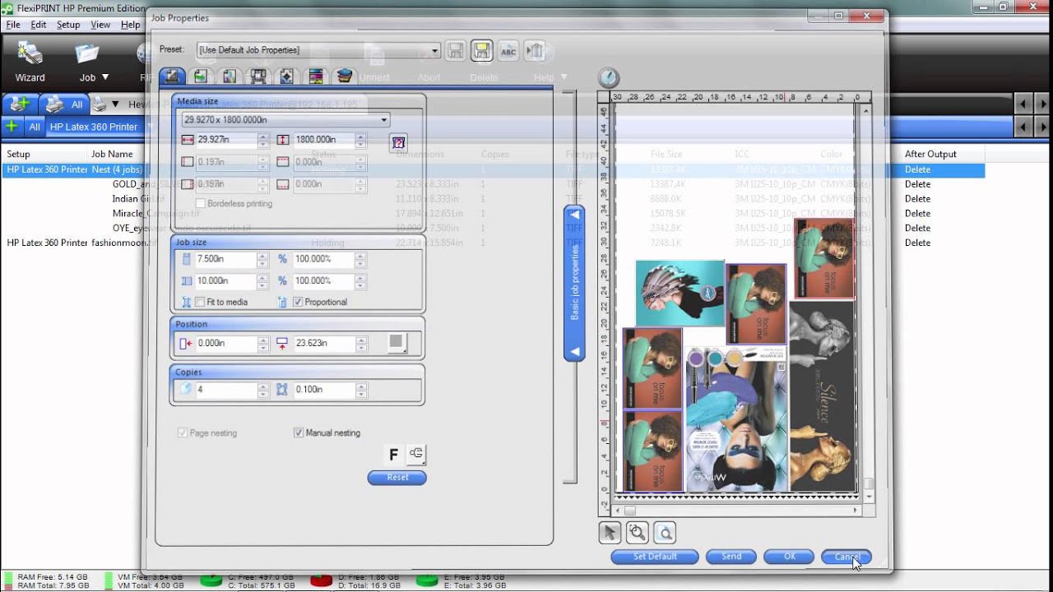Open the Setup menu
The height and width of the screenshot is (592, 1053).
(68, 25)
